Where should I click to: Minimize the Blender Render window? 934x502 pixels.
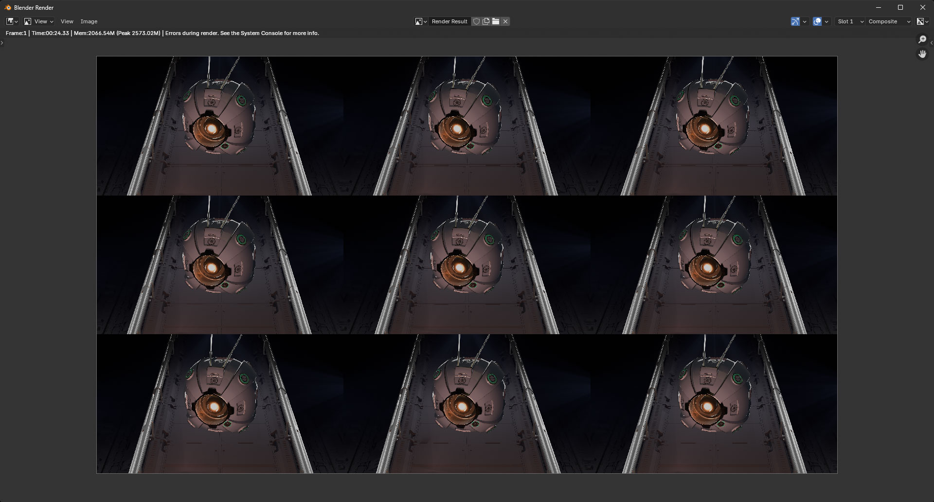click(x=879, y=7)
